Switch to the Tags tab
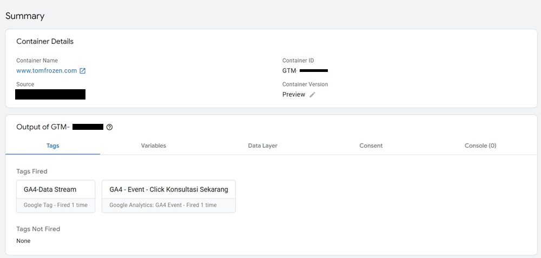The width and height of the screenshot is (541, 258). 52,145
